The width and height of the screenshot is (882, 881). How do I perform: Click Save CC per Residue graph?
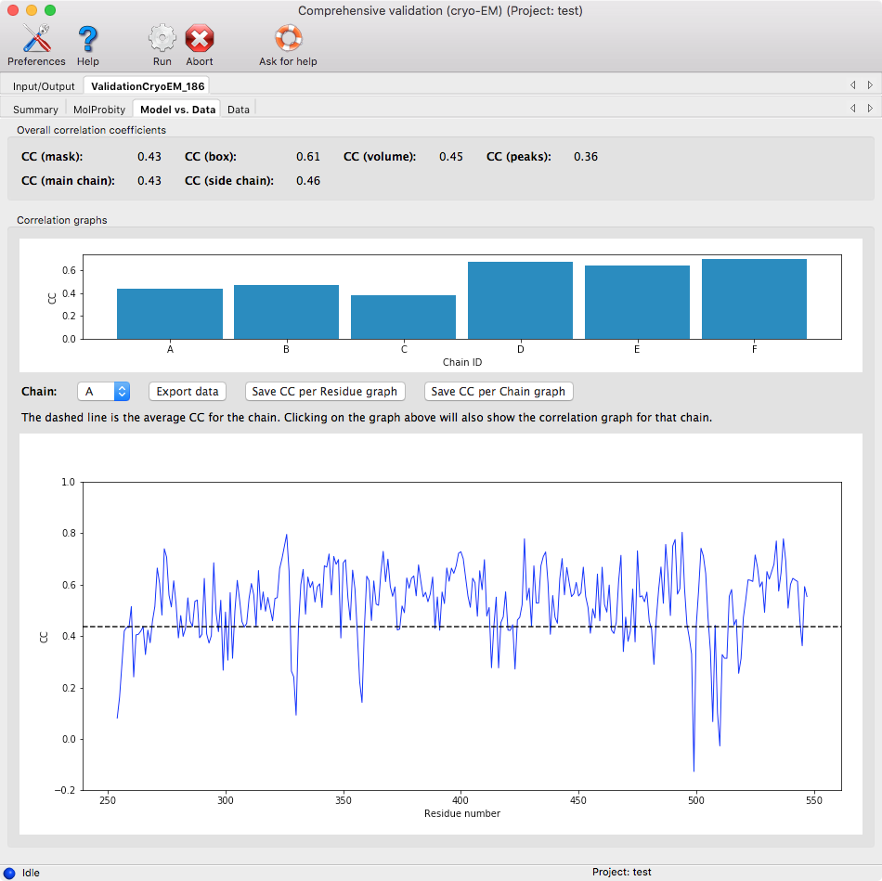[325, 392]
